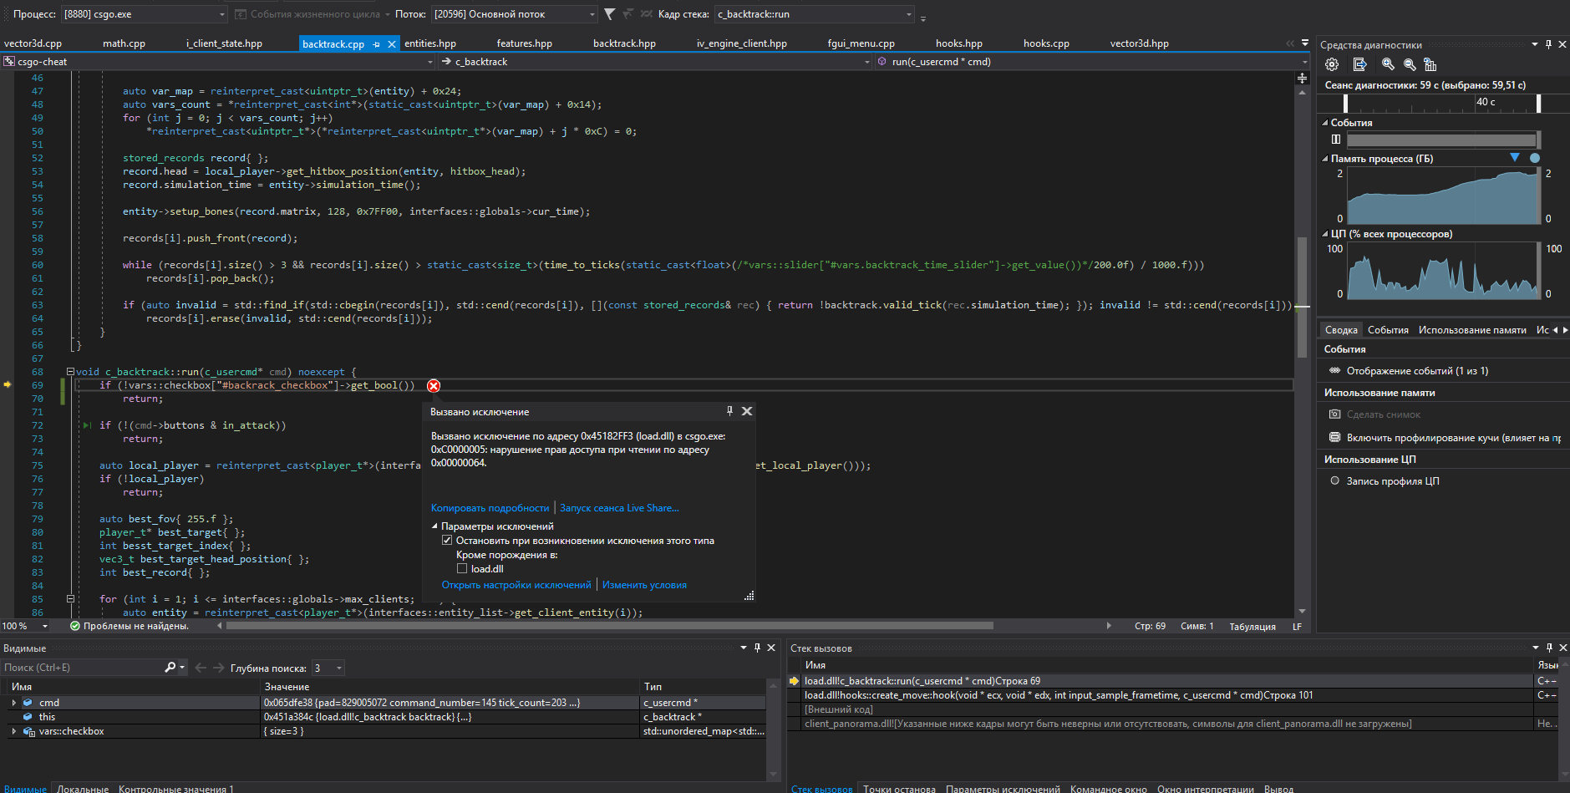Click the diagnostics timeline right selection handle

click(x=1538, y=103)
